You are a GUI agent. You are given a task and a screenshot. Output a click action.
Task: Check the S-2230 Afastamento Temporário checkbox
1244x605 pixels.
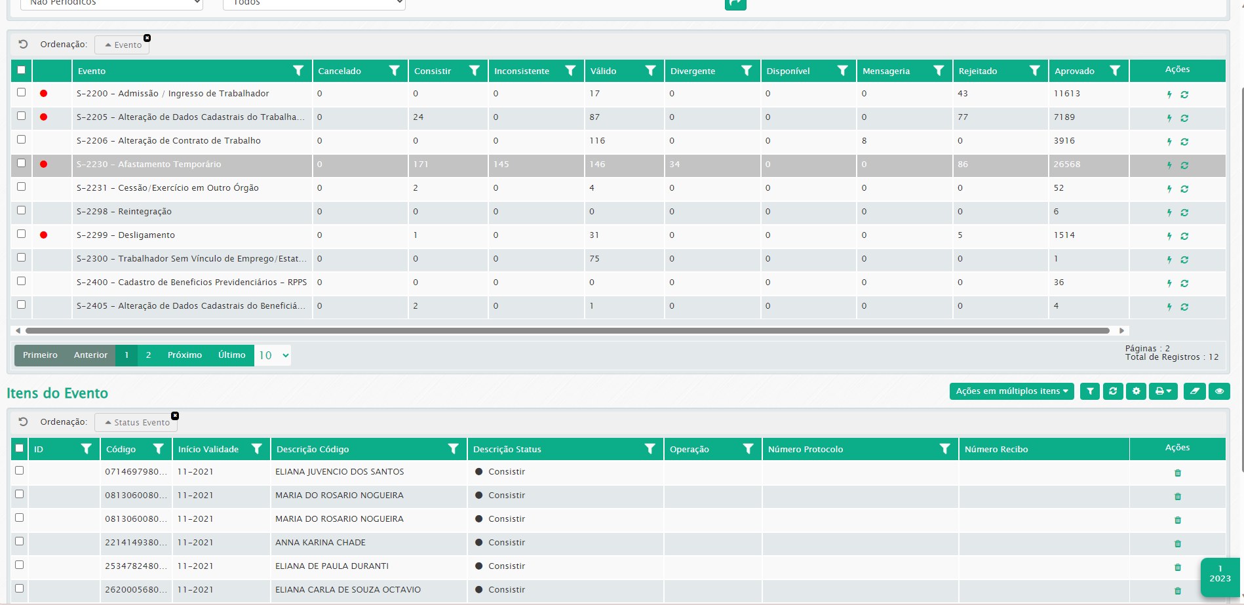21,163
